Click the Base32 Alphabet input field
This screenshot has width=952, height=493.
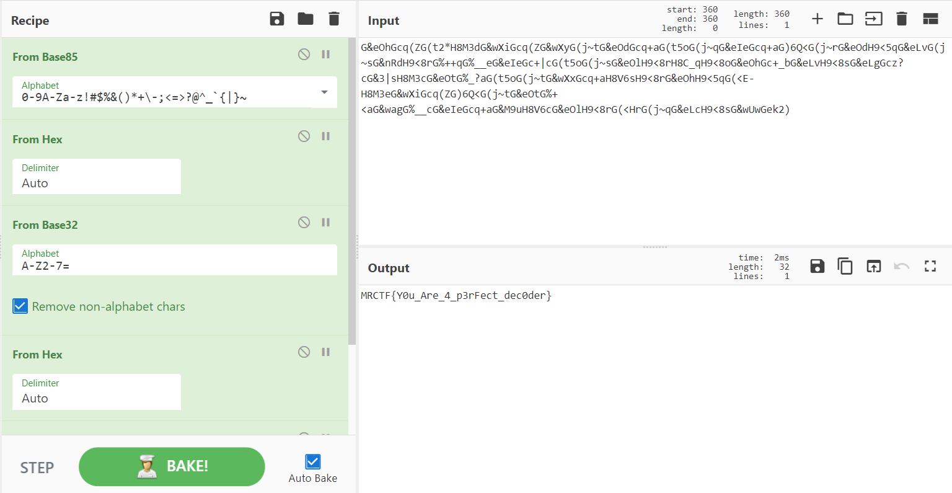click(174, 266)
